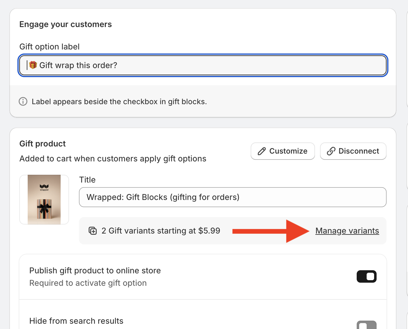Open the Manage variants link

(347, 231)
